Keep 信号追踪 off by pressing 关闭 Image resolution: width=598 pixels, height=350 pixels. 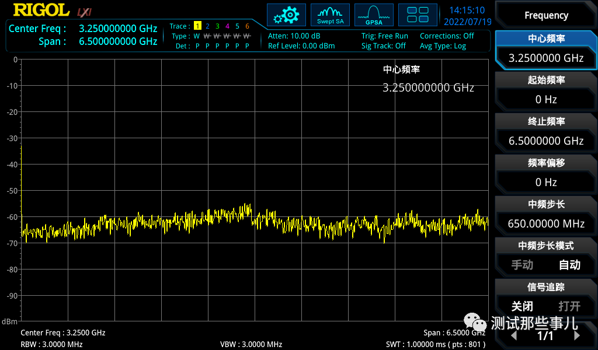(x=523, y=306)
